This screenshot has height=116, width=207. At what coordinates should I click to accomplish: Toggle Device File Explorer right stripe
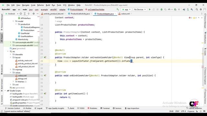tap(205, 76)
